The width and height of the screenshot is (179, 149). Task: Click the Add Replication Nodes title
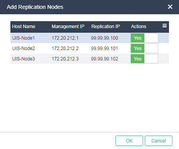click(x=35, y=7)
